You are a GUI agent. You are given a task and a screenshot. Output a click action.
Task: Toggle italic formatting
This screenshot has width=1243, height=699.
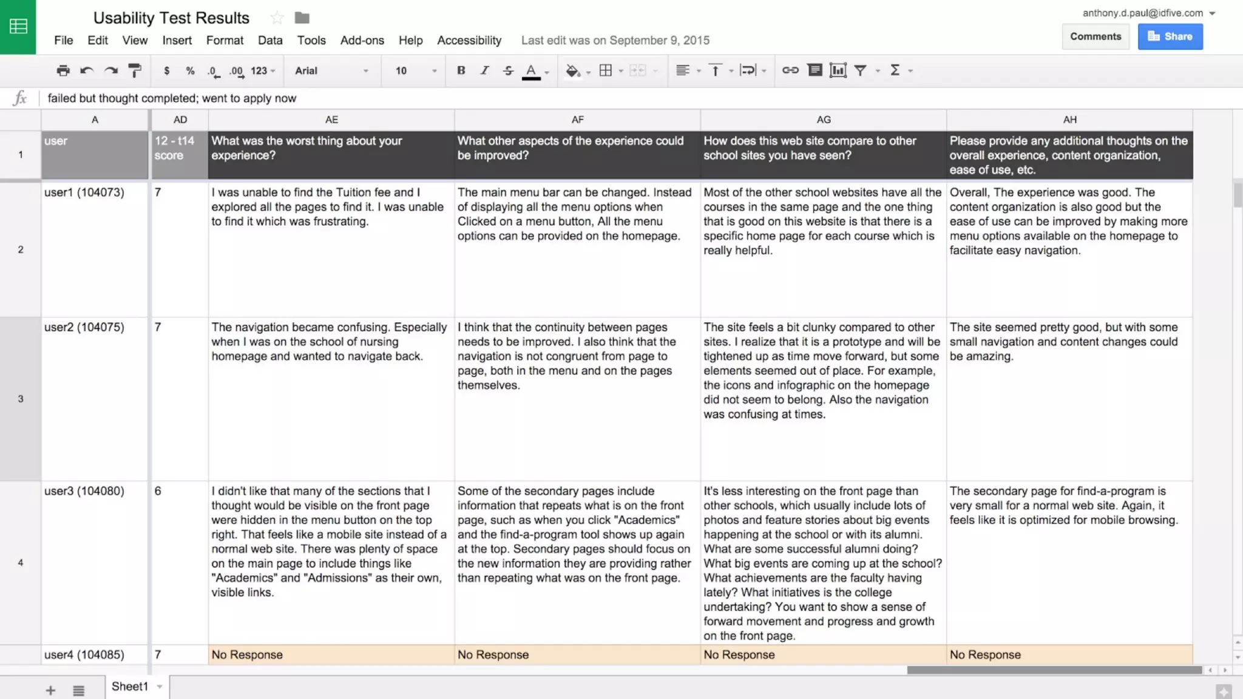click(484, 70)
